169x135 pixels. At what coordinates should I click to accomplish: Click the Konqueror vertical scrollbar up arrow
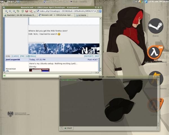click(100, 19)
